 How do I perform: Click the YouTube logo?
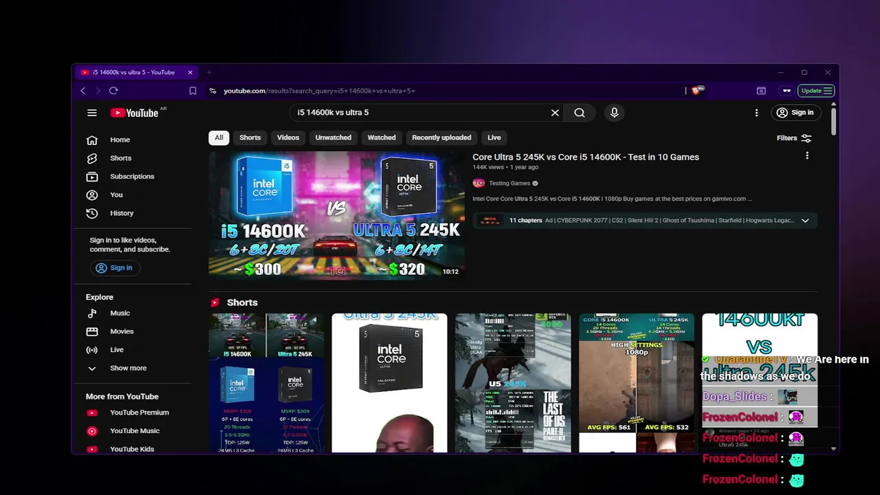135,113
